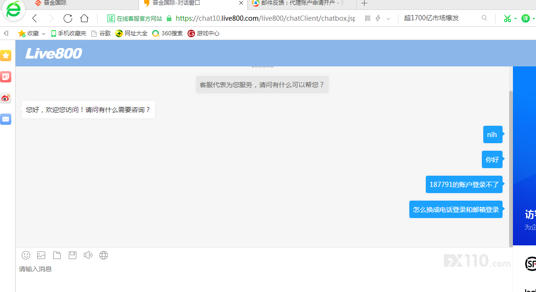Click the send file folder icon

pyautogui.click(x=57, y=255)
